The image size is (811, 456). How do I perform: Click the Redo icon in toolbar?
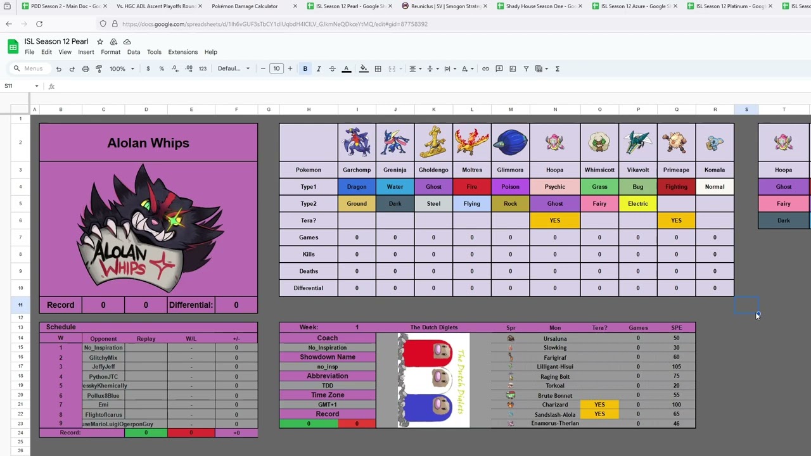(72, 68)
